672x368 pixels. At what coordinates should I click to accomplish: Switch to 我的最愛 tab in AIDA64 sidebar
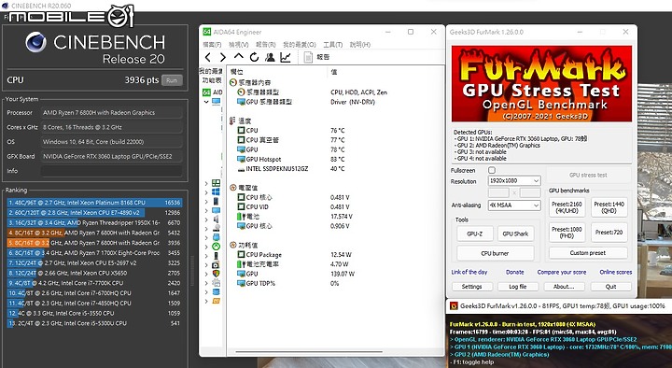211,71
